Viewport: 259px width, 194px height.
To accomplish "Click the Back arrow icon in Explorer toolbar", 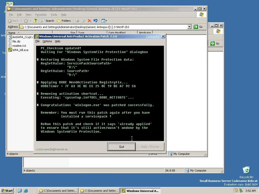I will [10, 21].
